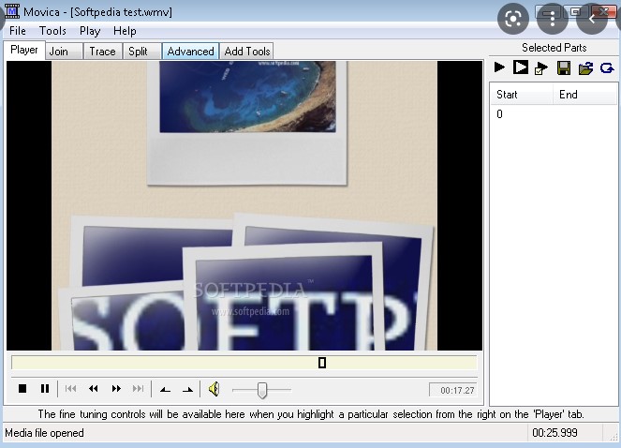This screenshot has height=448, width=621.
Task: Click the 'Selected Parts' panel title
Action: tap(554, 48)
